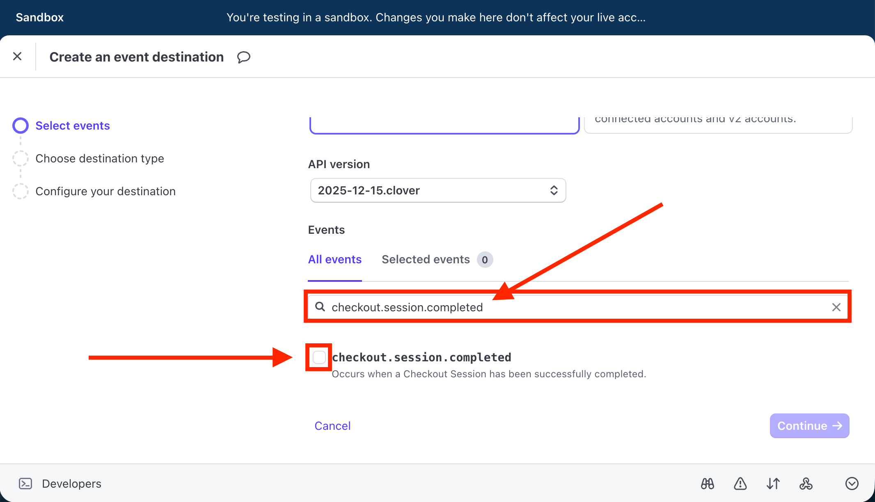The width and height of the screenshot is (875, 502).
Task: Click the feedback speech bubble icon
Action: point(243,57)
